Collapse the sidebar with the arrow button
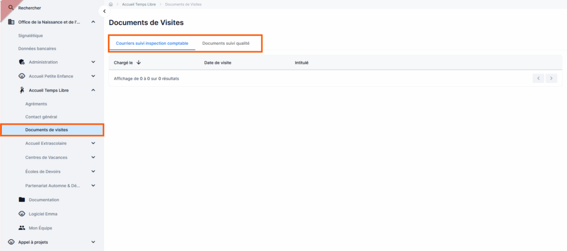The width and height of the screenshot is (567, 251). point(104,11)
